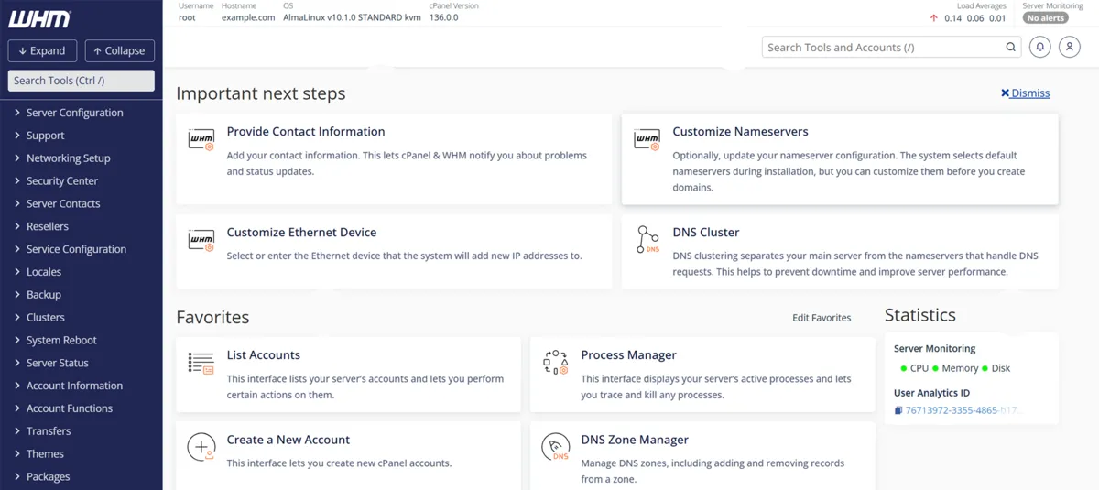The image size is (1099, 490).
Task: Open the user account menu icon
Action: pyautogui.click(x=1069, y=47)
